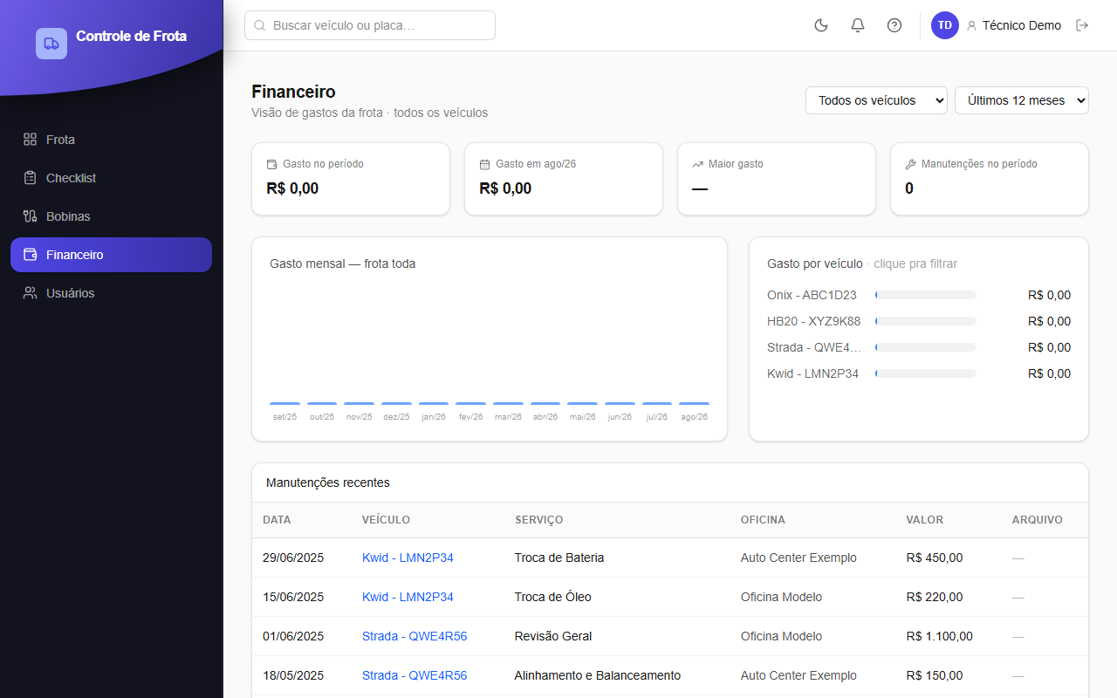Click the Revisão Geral service cell
Viewport: 1117px width, 698px height.
tap(553, 636)
